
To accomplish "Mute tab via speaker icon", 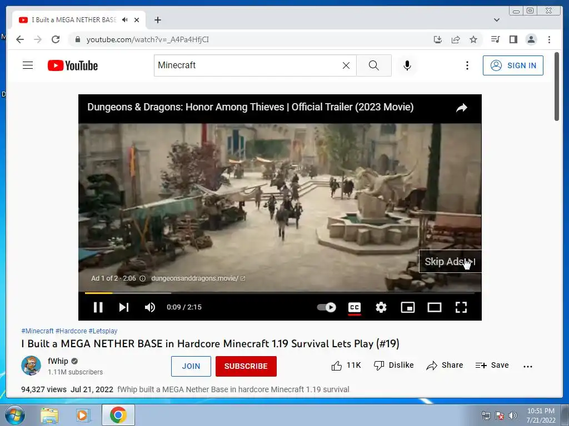I will (x=125, y=20).
